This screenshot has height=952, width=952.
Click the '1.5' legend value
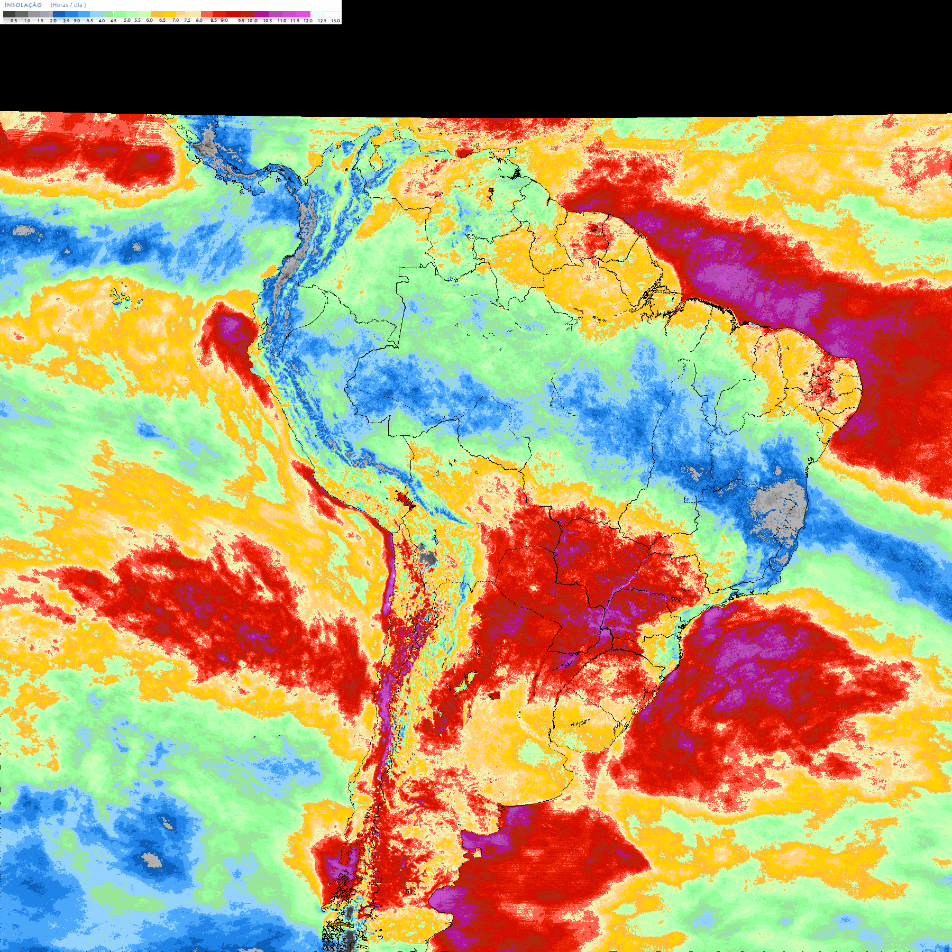40,21
